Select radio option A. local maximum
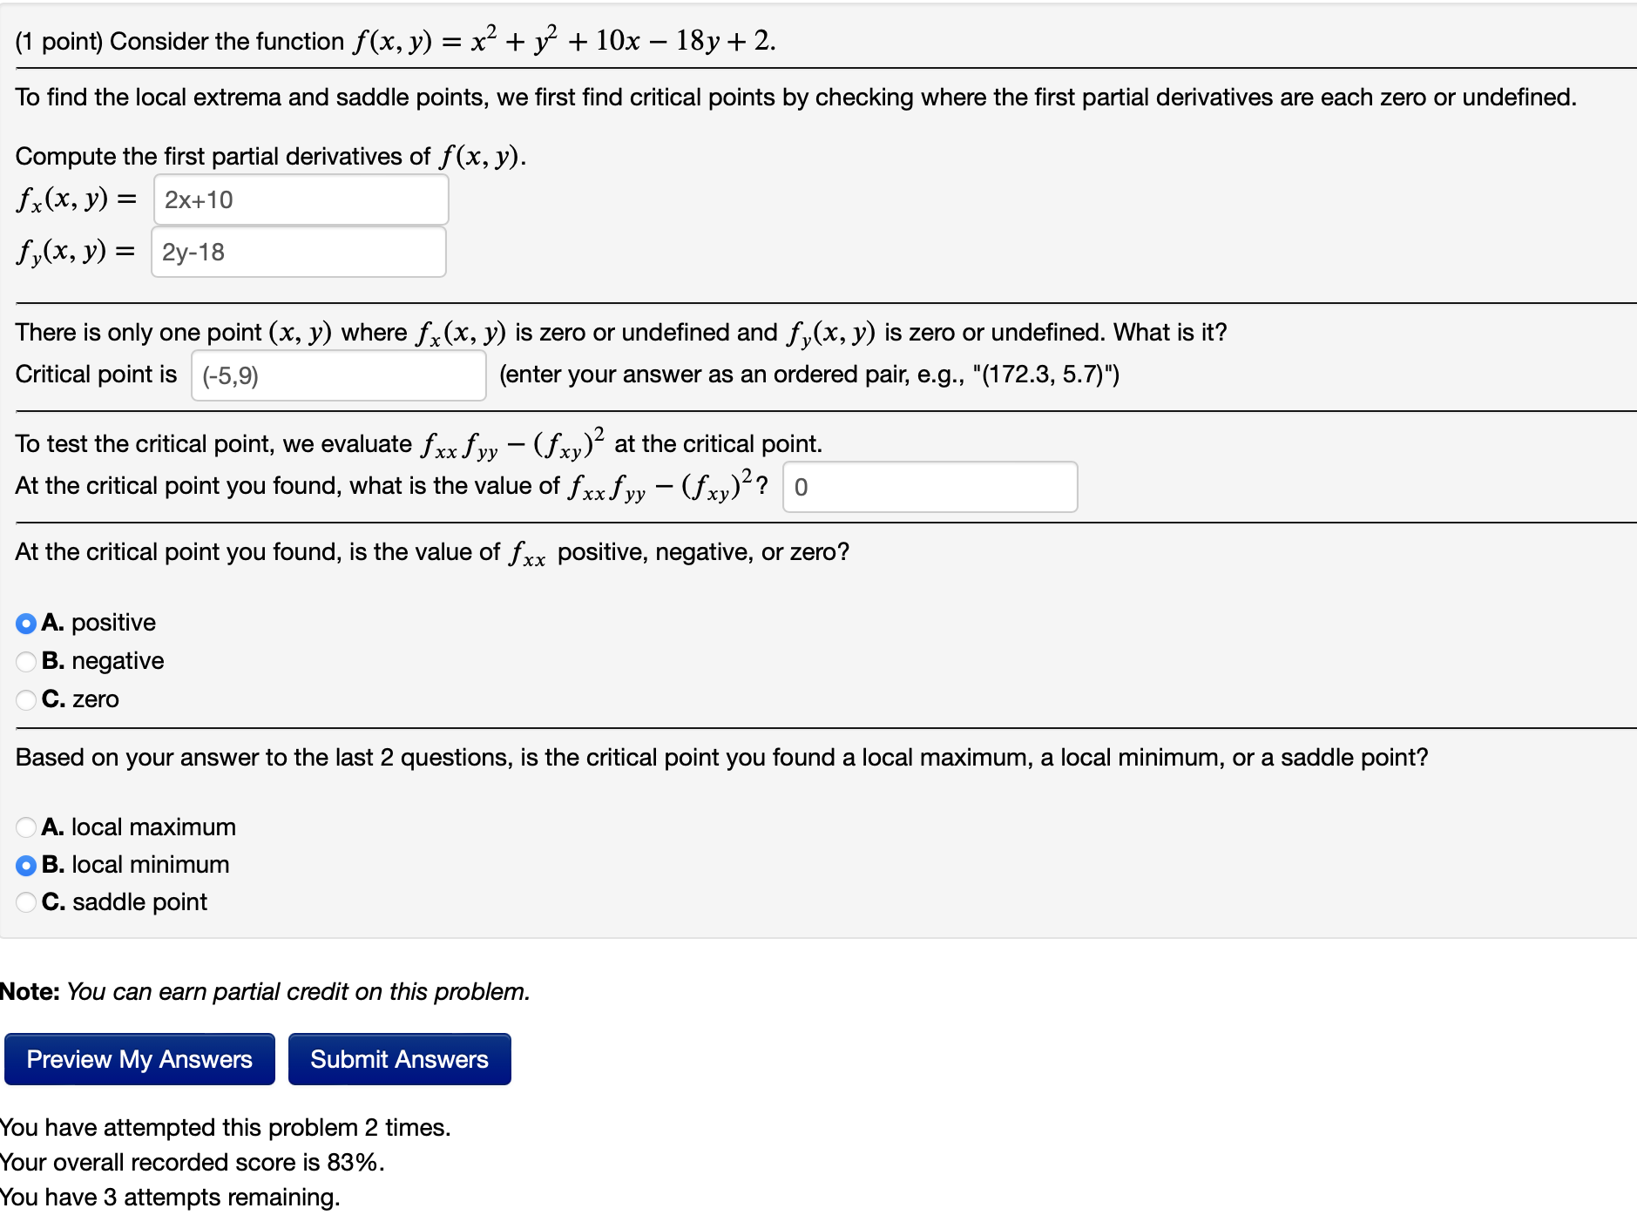The image size is (1637, 1215). click(x=25, y=827)
